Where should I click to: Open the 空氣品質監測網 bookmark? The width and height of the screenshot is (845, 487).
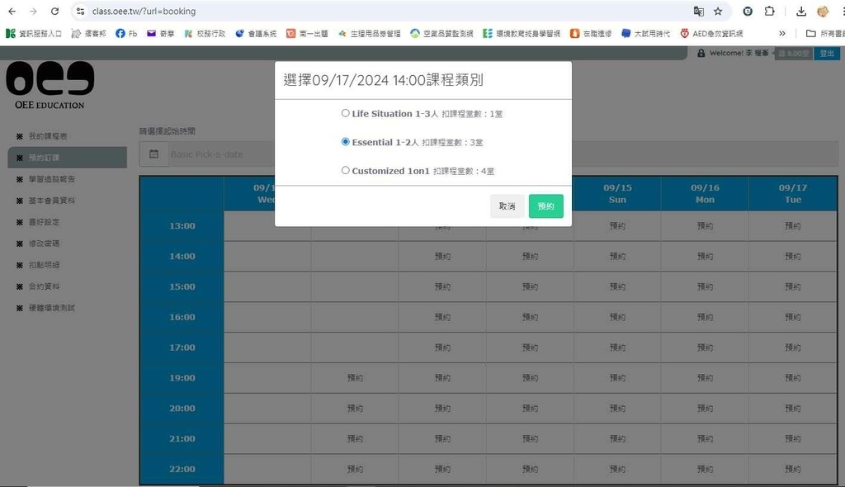(441, 34)
